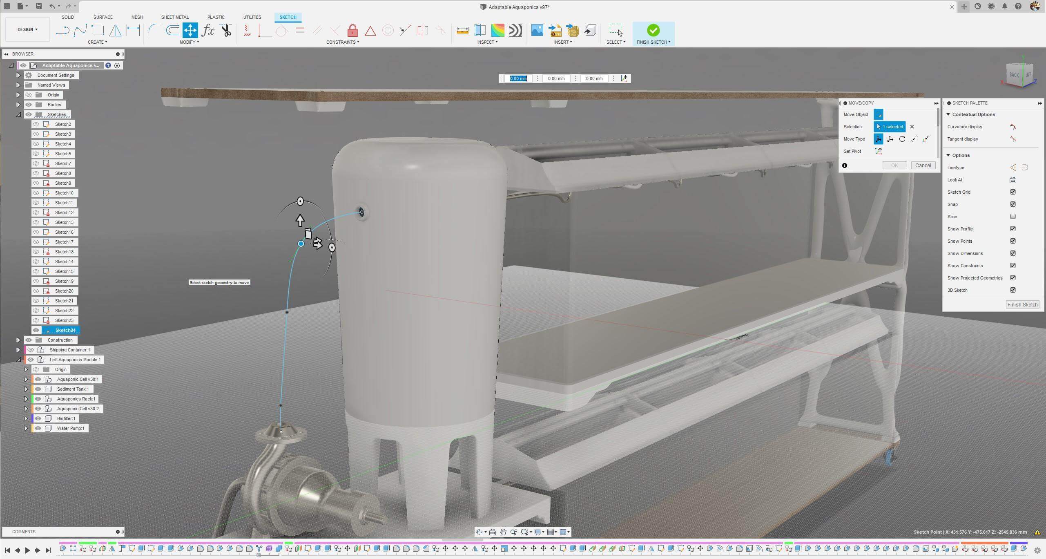Apply the Fix/UnFix lock constraint
Screen dimensions: 1046x559
click(x=352, y=30)
